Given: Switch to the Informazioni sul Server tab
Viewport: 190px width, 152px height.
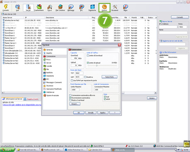Looking at the screenshot, I should 12,99.
